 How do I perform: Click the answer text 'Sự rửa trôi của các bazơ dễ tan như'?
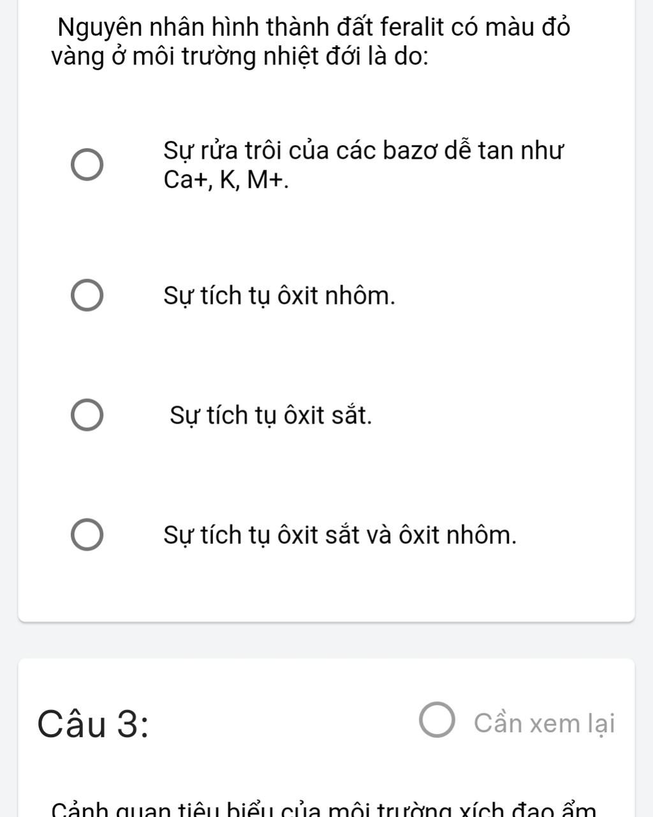(x=363, y=152)
